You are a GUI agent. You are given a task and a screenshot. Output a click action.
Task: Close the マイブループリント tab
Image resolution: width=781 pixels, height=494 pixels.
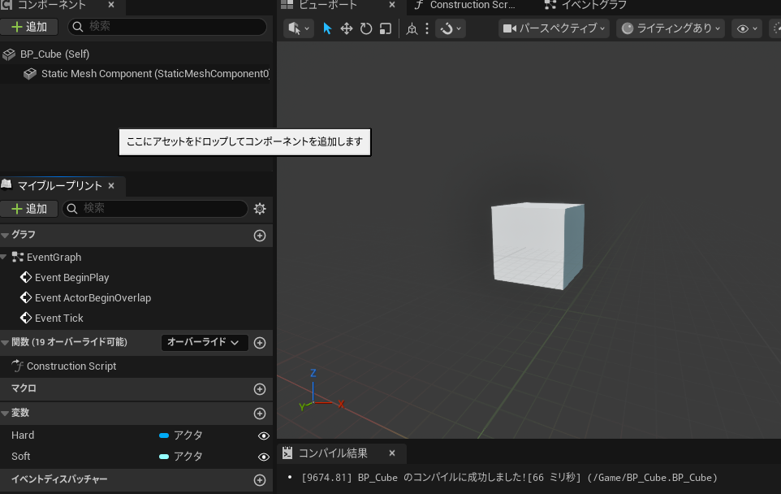111,185
